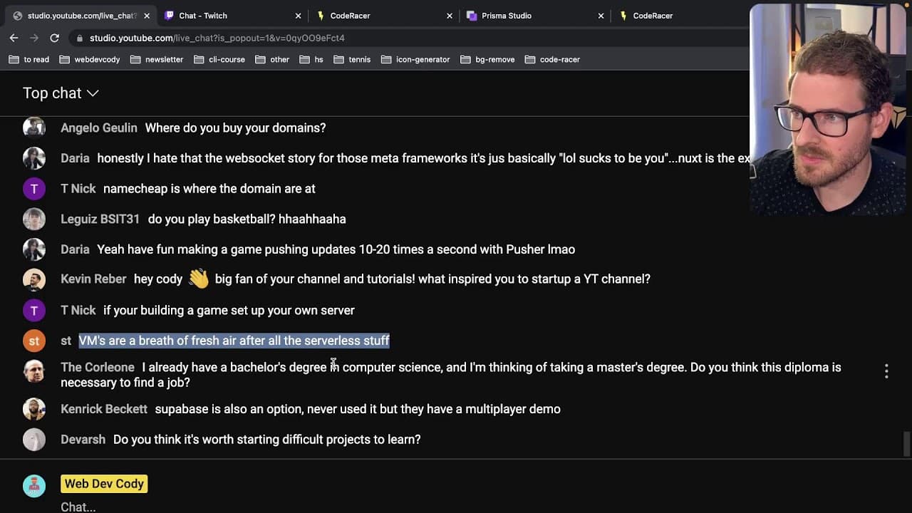Image resolution: width=912 pixels, height=513 pixels.
Task: Open the hs bookmarks folder
Action: [311, 59]
